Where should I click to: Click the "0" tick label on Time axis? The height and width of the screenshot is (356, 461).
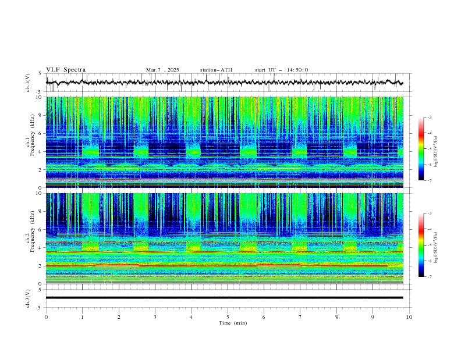pos(46,317)
